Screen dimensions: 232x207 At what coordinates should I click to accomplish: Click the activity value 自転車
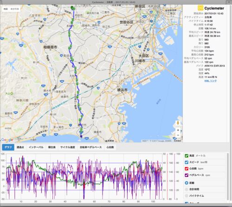click(208, 17)
